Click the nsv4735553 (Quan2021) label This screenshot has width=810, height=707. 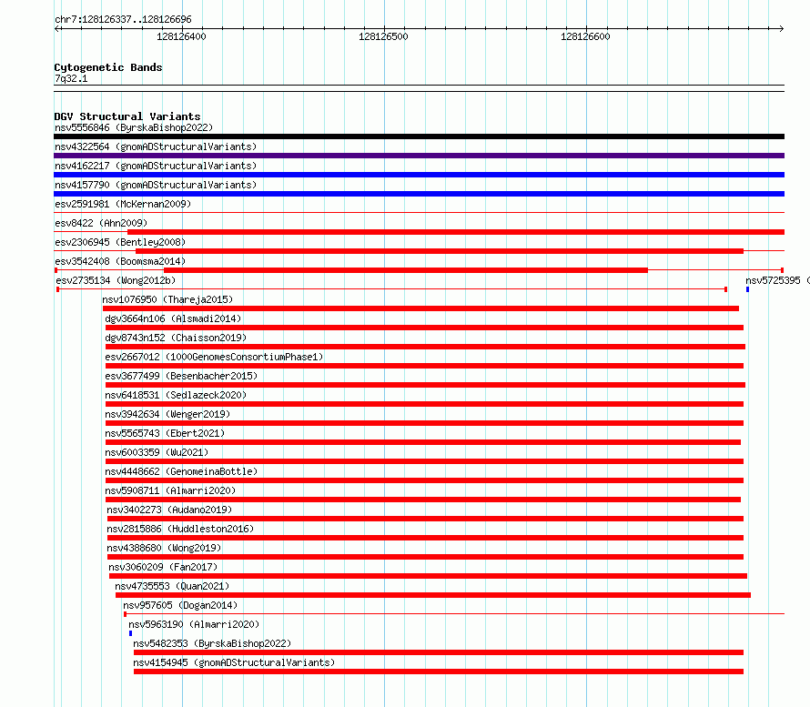pos(172,586)
